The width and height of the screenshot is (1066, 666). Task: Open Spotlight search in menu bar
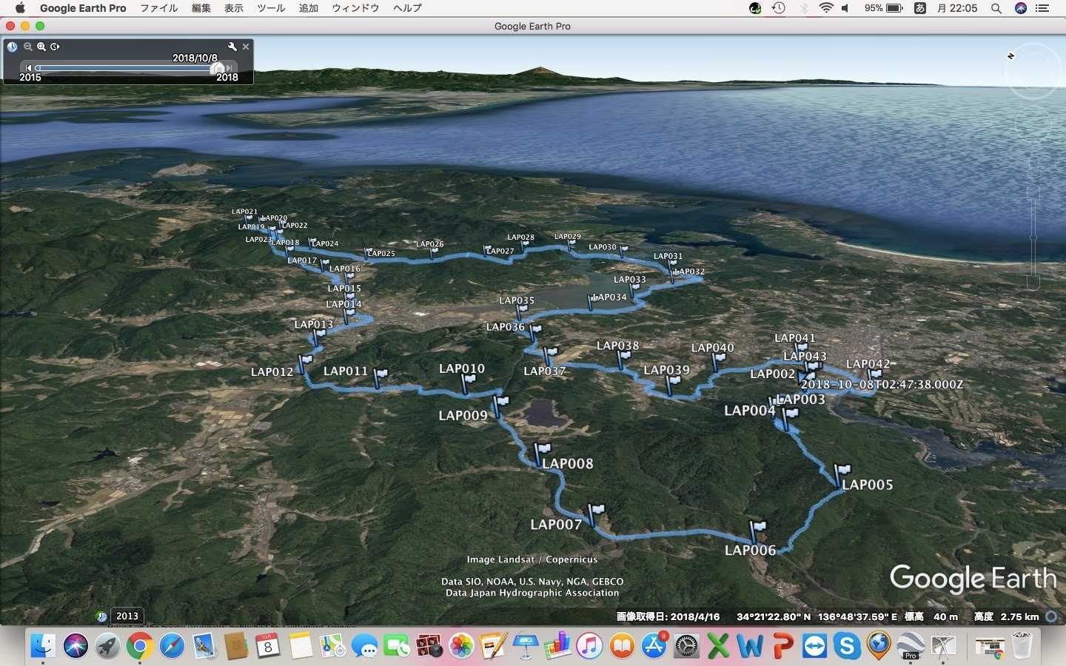[x=996, y=8]
